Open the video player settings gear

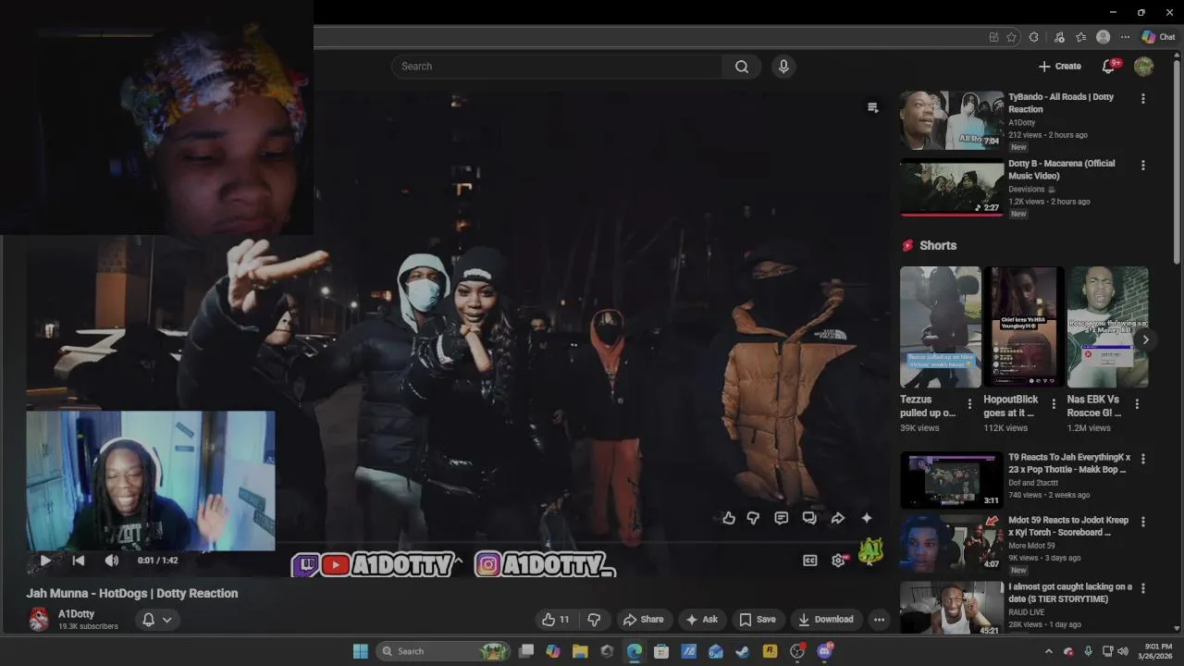(838, 561)
